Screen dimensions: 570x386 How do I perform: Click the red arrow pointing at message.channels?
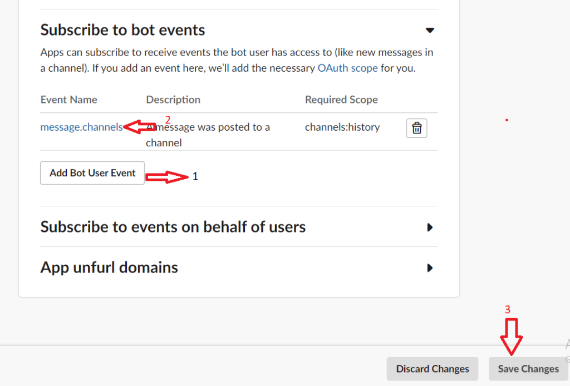(139, 128)
